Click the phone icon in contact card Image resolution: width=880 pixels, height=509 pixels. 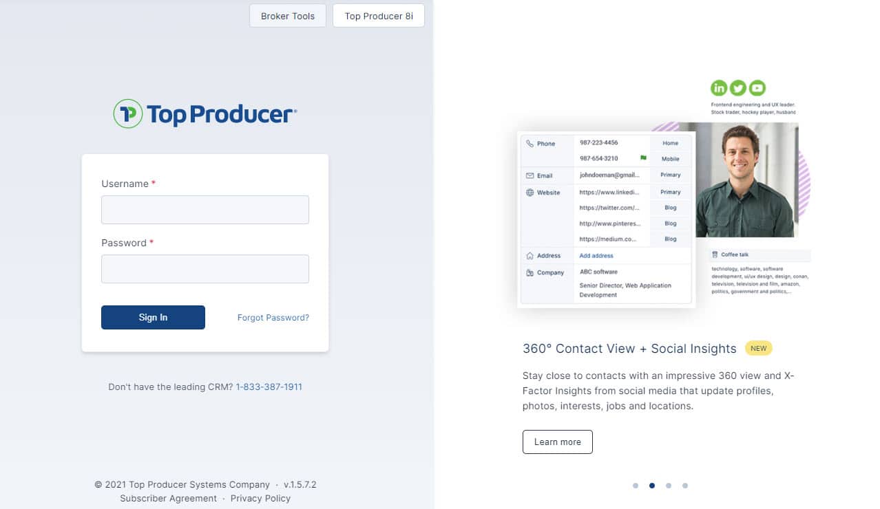530,144
